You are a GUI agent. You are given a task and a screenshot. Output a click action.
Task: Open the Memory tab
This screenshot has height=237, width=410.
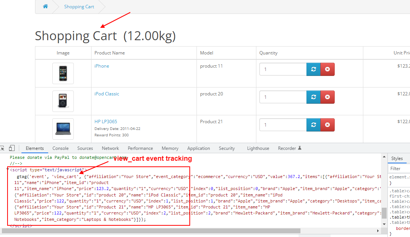pyautogui.click(x=170, y=148)
